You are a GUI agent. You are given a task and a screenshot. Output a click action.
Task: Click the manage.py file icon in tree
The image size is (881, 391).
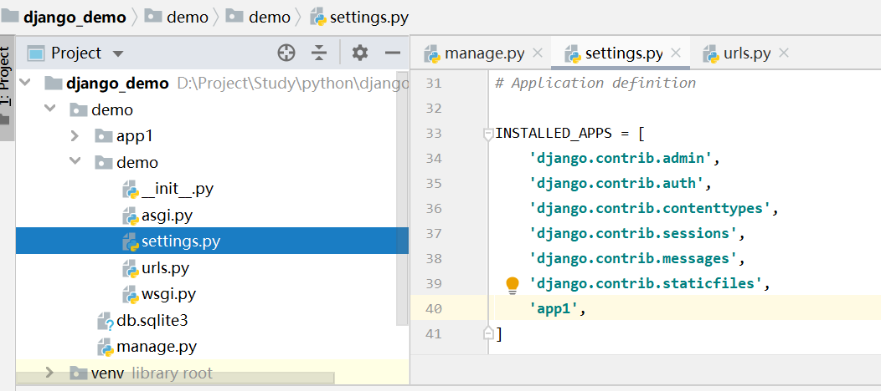coord(105,348)
